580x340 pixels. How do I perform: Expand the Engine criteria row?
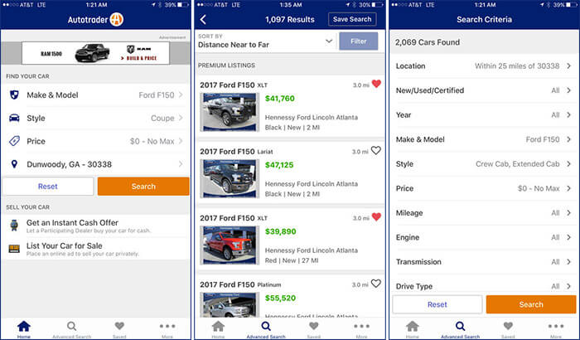(483, 237)
